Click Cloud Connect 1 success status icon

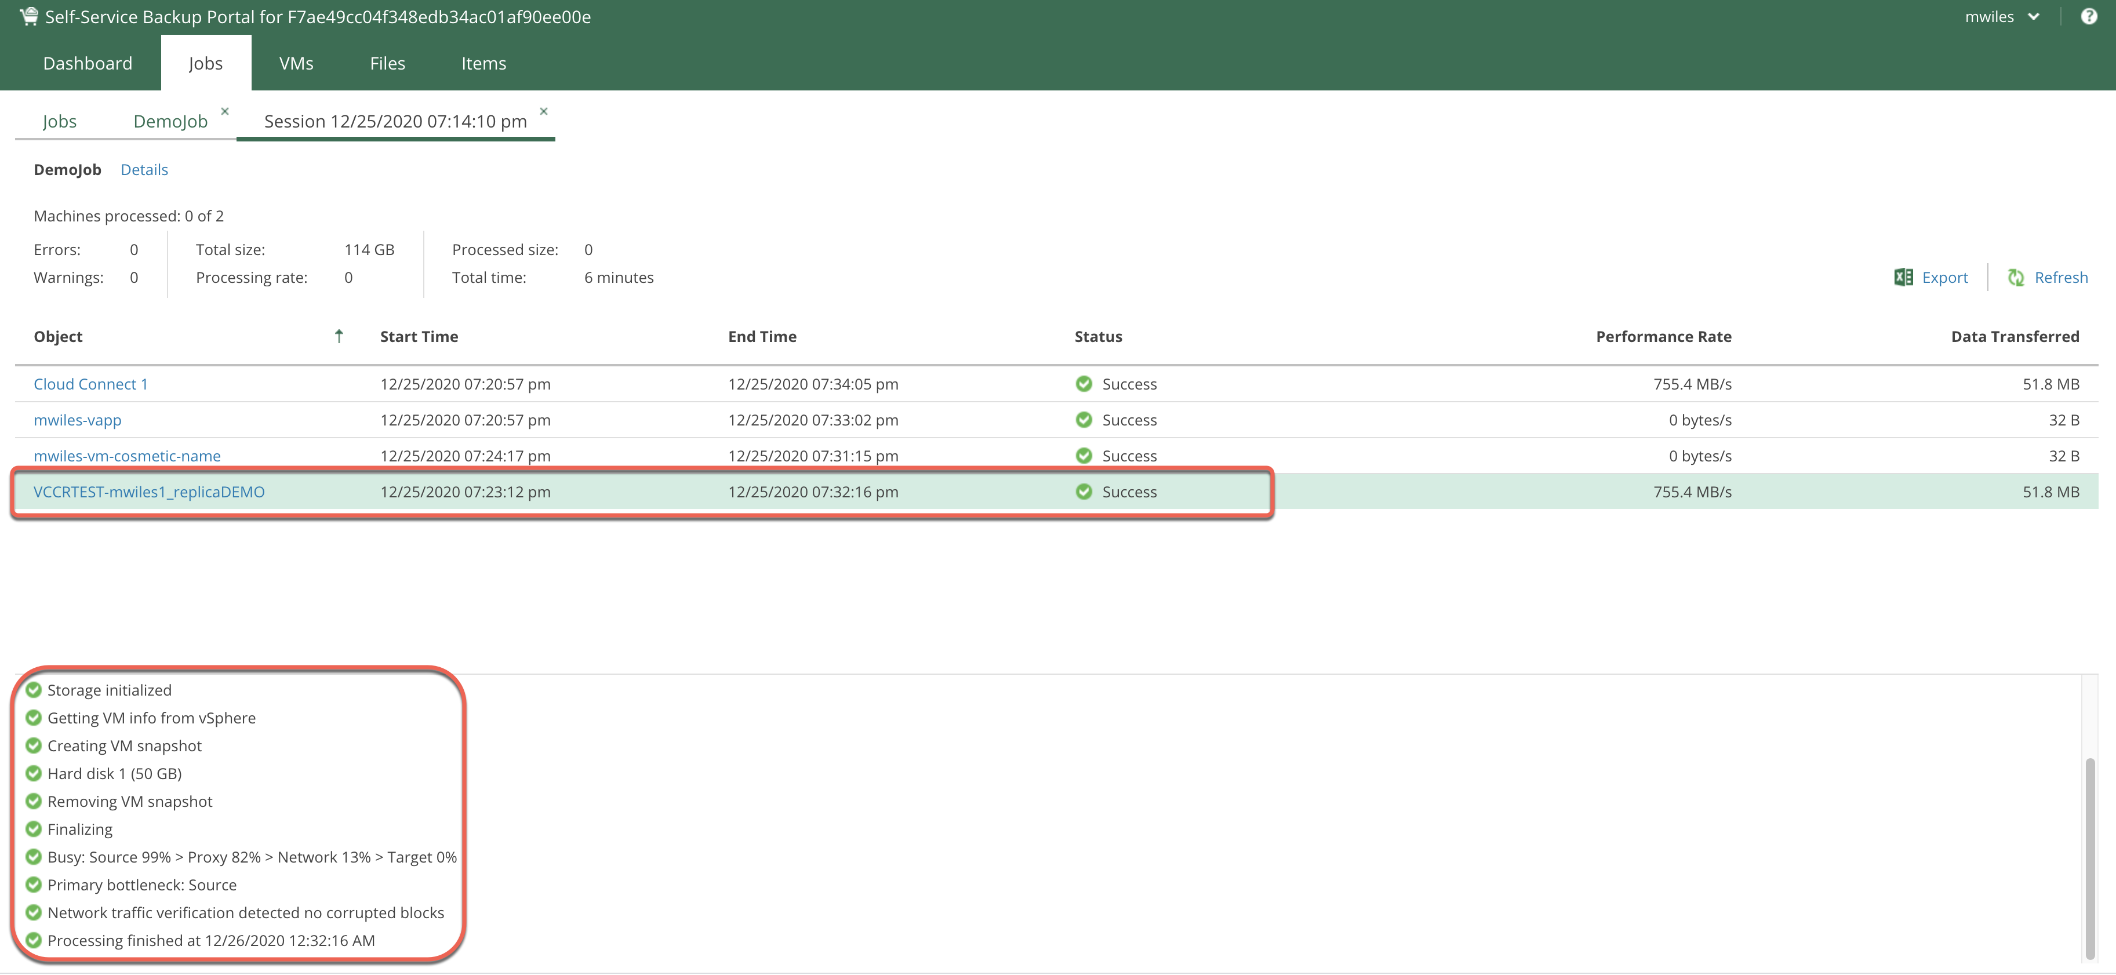click(x=1084, y=384)
